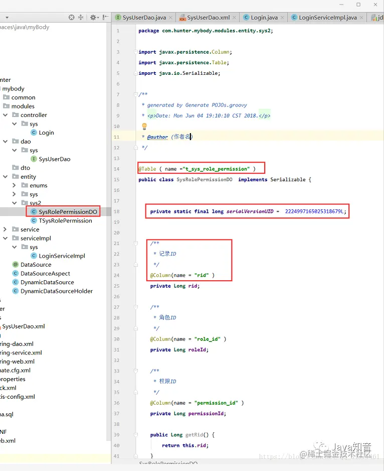Close the SysUserDao.xml tab
The height and width of the screenshot is (471, 384).
[234, 18]
